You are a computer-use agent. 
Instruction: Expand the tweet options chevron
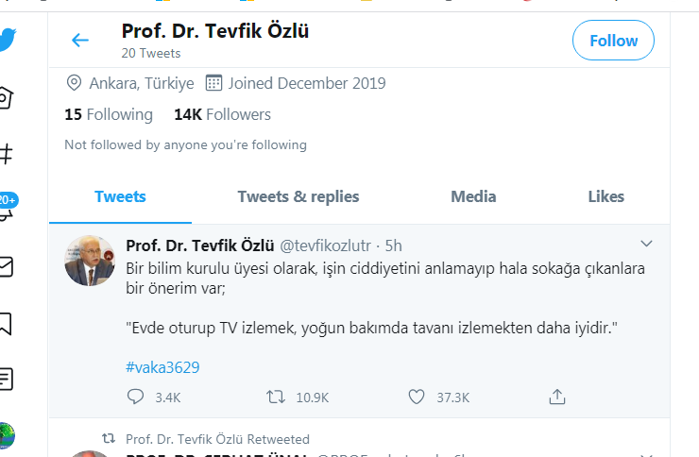click(647, 244)
